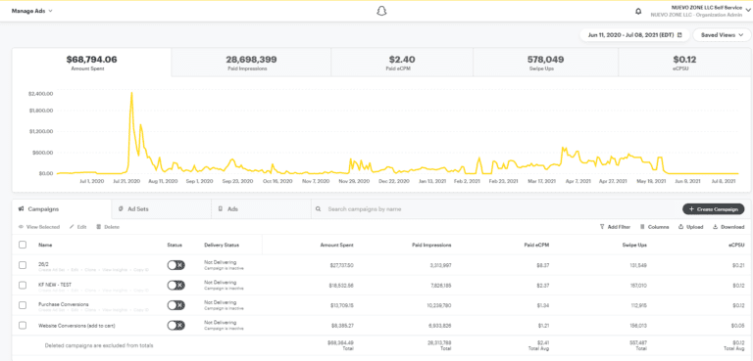Click Create Ad Set under 26/2
Viewport: 753px width, 361px height.
(x=51, y=270)
